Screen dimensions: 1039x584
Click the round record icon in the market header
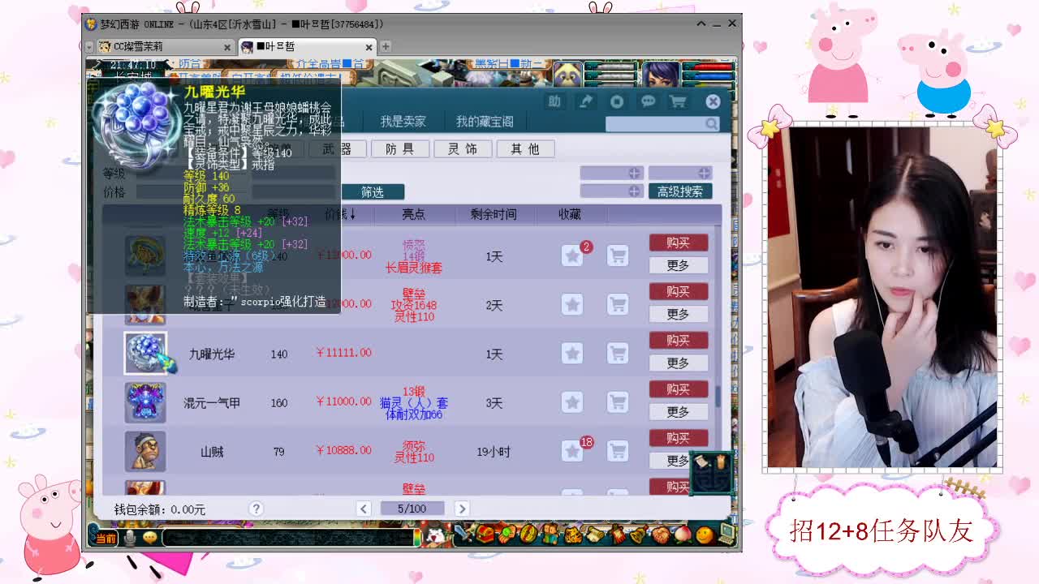coord(617,101)
